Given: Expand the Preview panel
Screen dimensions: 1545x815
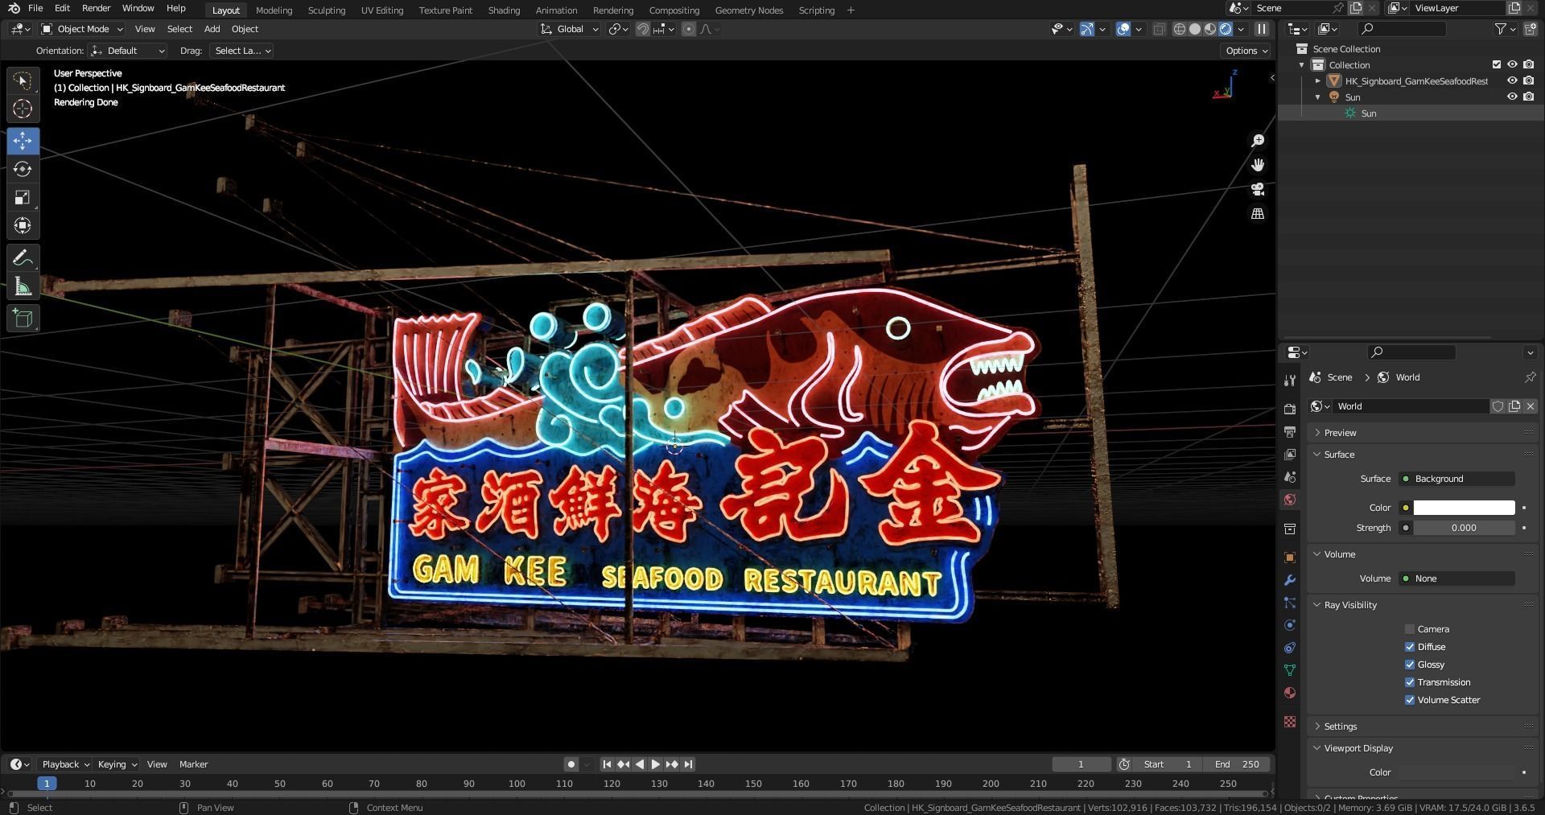Looking at the screenshot, I should [1340, 433].
